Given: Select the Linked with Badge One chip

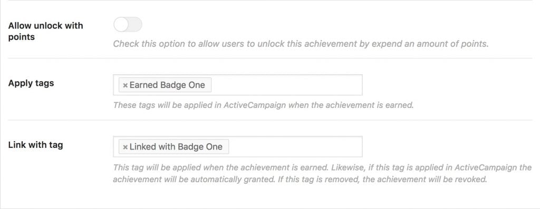Looking at the screenshot, I should click(x=173, y=147).
